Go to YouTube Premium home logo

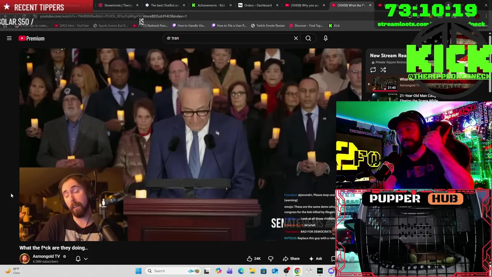32,38
